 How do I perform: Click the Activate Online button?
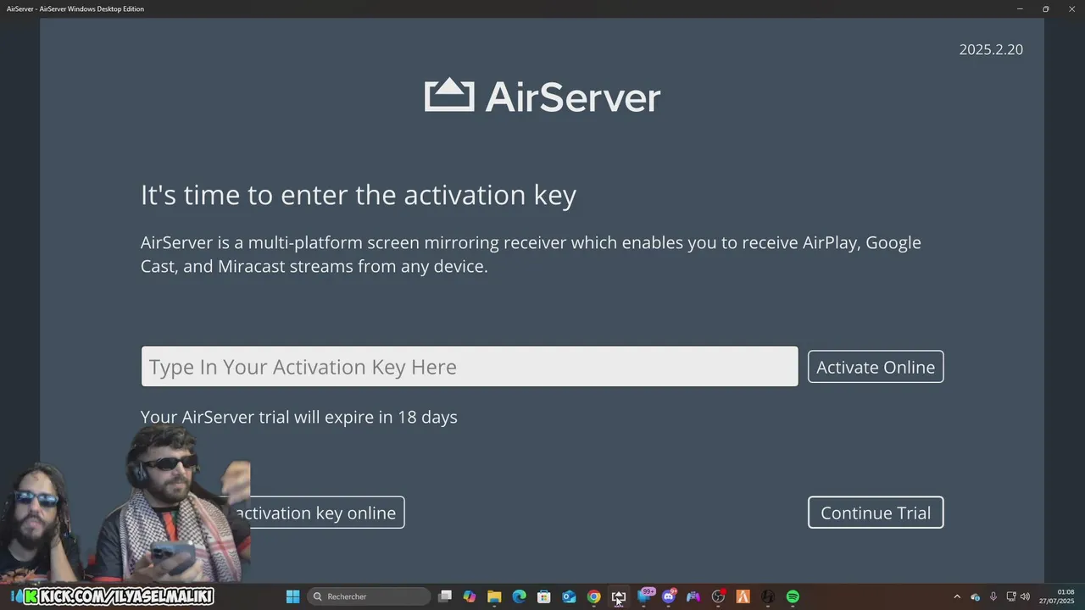pyautogui.click(x=876, y=367)
